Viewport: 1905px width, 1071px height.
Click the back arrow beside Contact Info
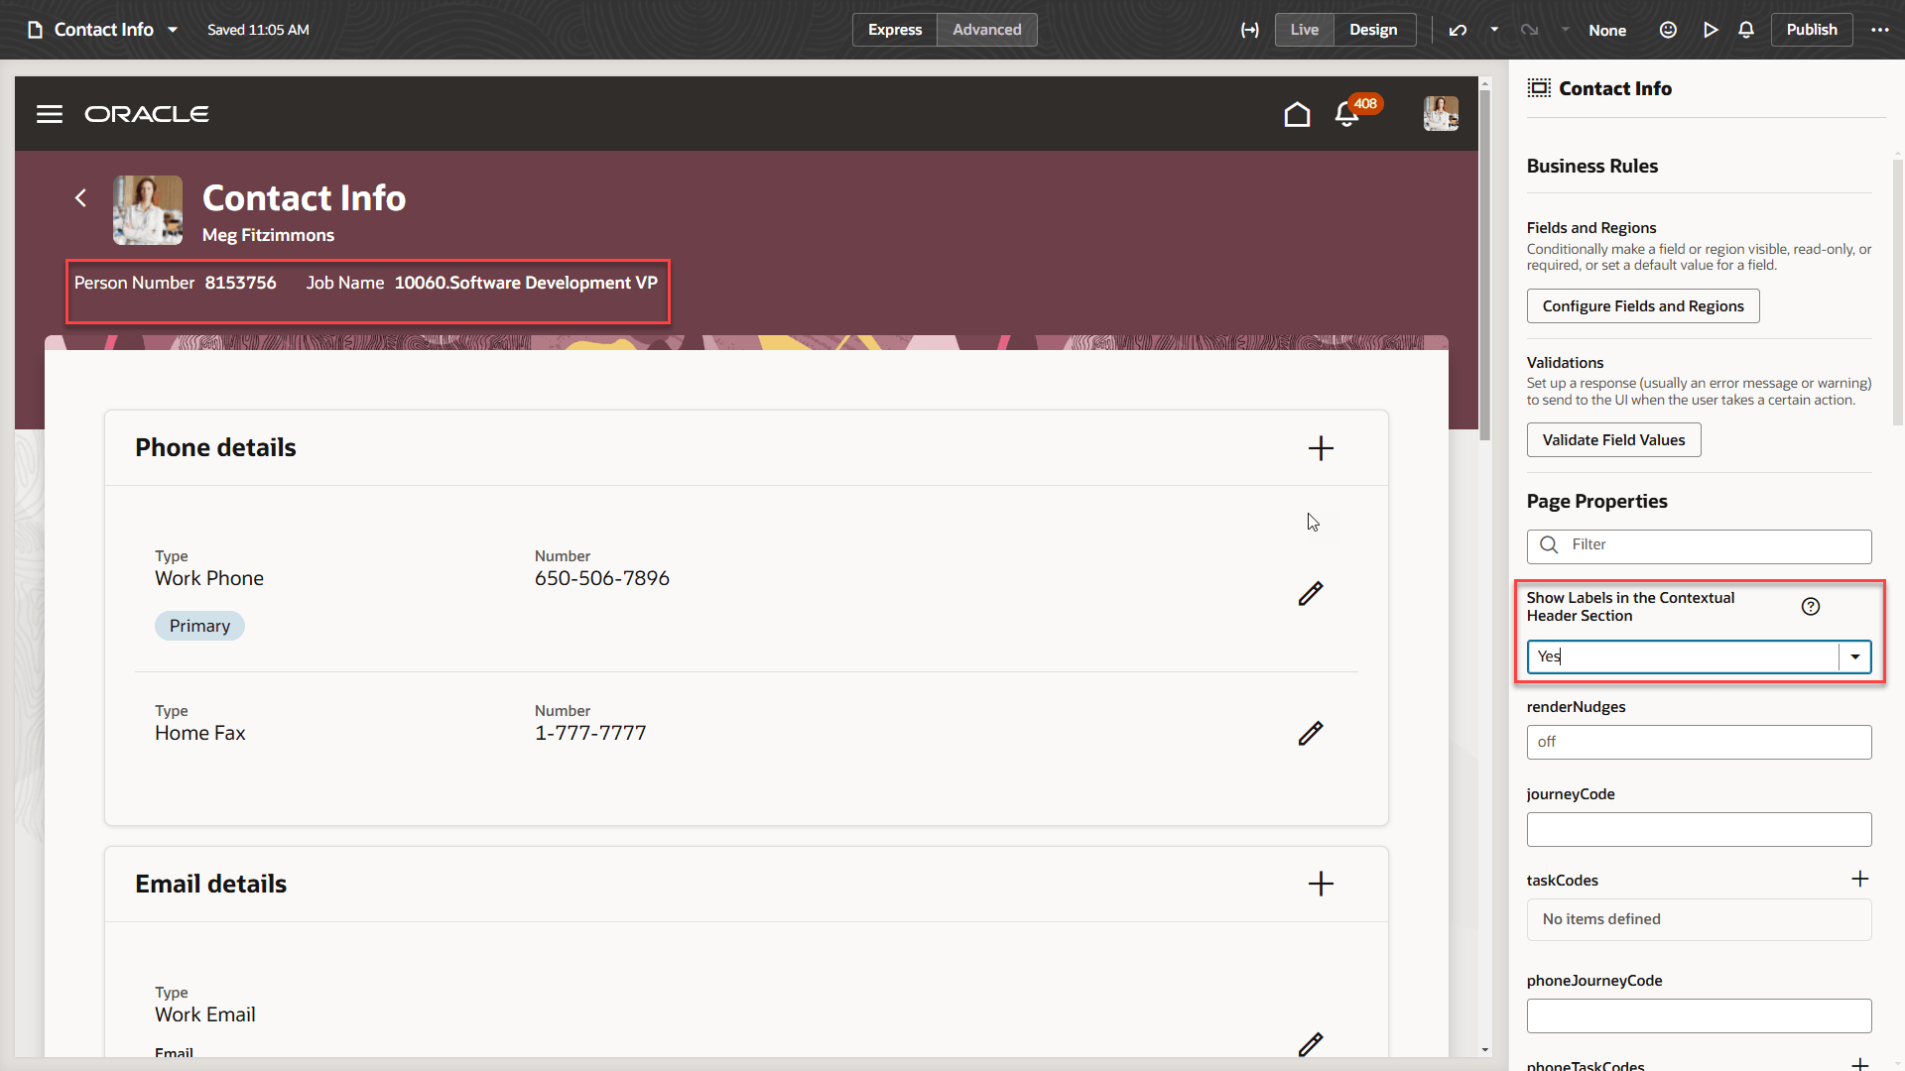[x=81, y=198]
